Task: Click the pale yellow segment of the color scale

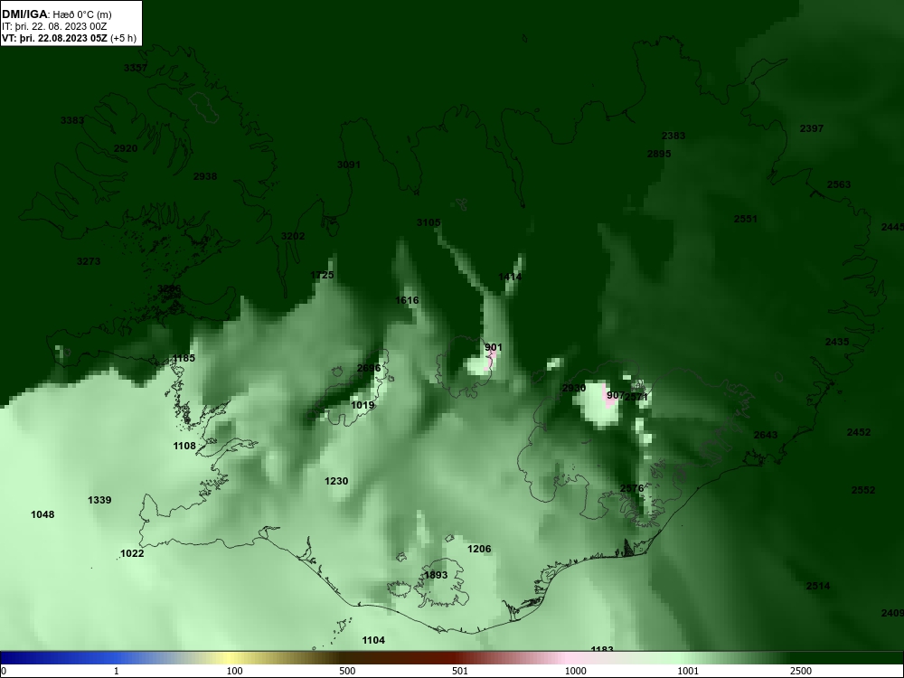Action: (231, 658)
